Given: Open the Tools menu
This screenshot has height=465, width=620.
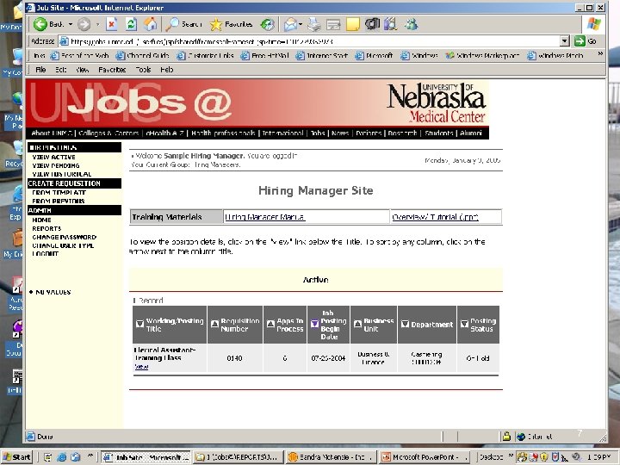Looking at the screenshot, I should (143, 70).
